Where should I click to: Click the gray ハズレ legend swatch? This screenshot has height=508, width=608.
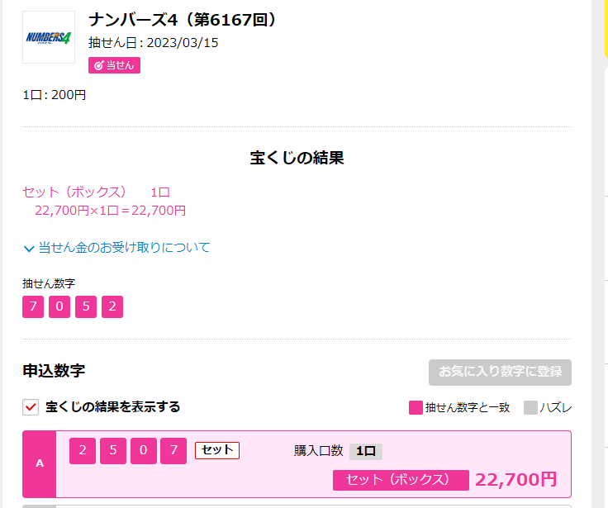click(x=530, y=407)
